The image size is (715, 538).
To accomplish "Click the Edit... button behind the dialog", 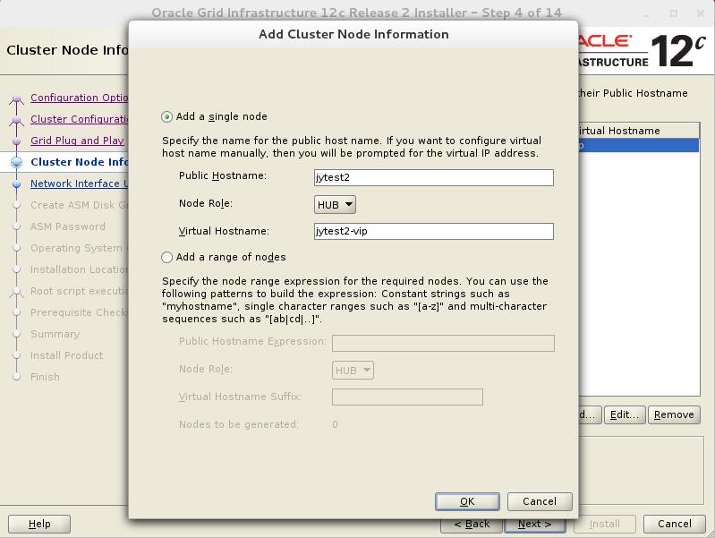I will (625, 414).
